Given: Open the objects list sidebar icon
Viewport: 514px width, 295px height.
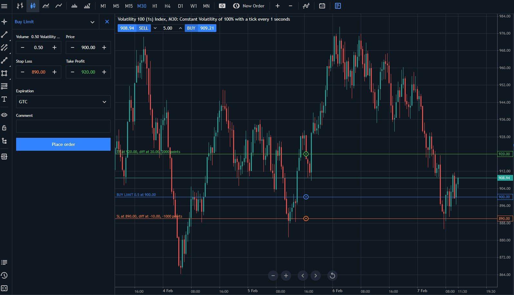Looking at the screenshot, I should pyautogui.click(x=4, y=157).
